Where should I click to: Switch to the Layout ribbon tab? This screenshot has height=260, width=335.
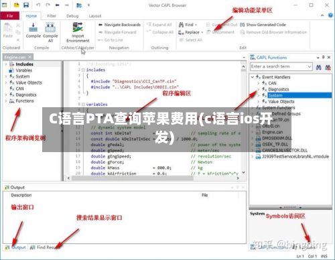pyautogui.click(x=95, y=15)
